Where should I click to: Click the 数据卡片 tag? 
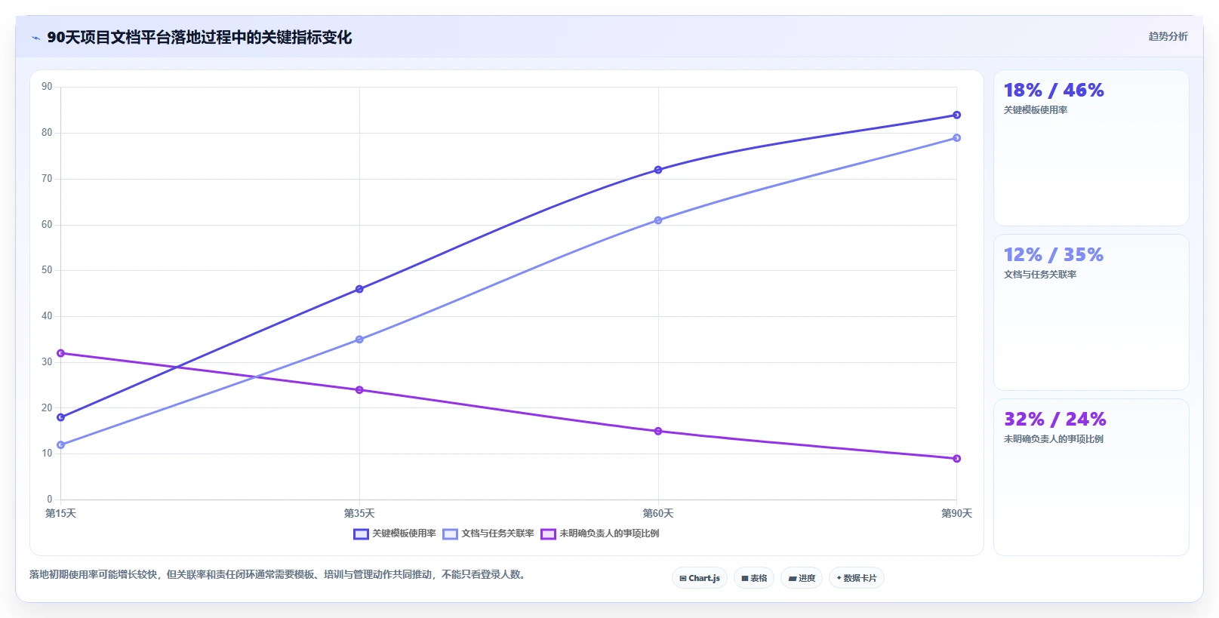(857, 578)
